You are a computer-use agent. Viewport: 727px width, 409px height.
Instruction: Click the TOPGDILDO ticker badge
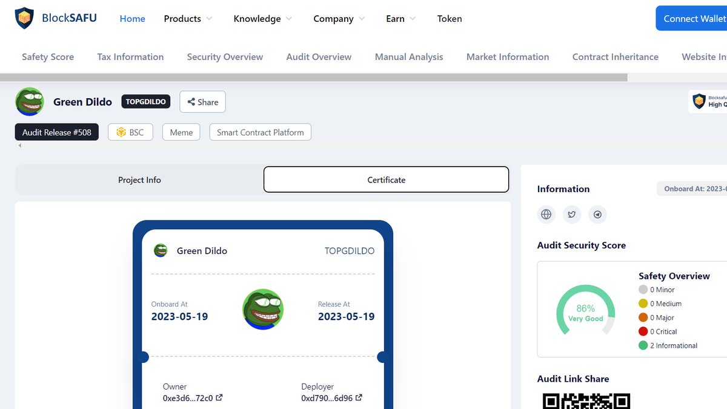pos(146,102)
